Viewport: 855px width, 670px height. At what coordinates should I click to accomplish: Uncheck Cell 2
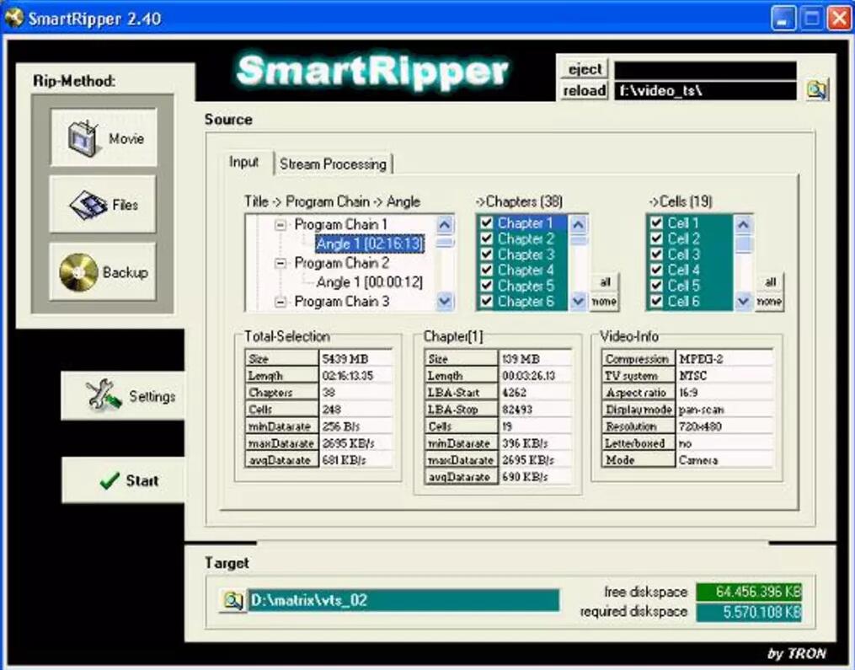656,239
